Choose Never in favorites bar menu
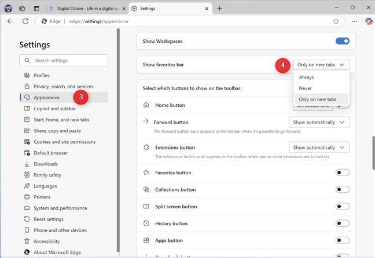Image resolution: width=375 pixels, height=258 pixels. [x=321, y=88]
